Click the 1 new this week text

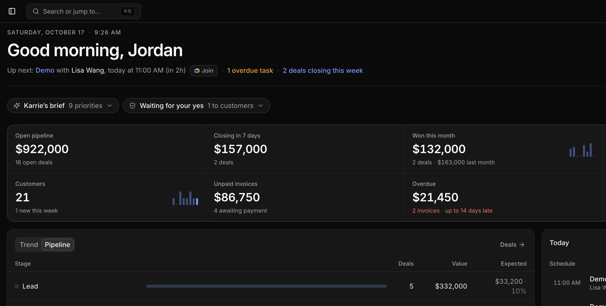[36, 210]
